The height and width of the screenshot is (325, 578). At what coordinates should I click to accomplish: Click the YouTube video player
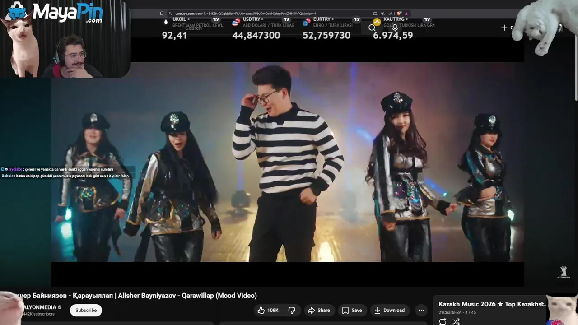[287, 162]
